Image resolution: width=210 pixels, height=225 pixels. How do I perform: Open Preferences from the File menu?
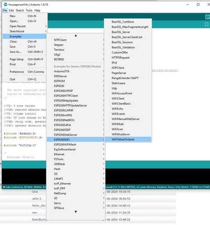[25, 72]
